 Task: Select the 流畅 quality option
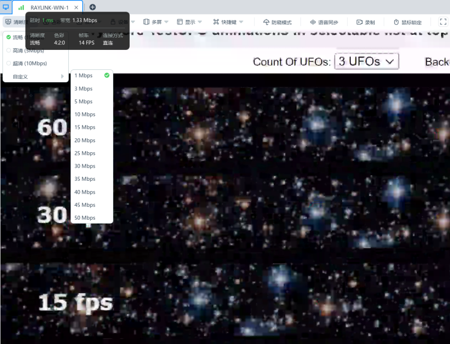tap(35, 37)
